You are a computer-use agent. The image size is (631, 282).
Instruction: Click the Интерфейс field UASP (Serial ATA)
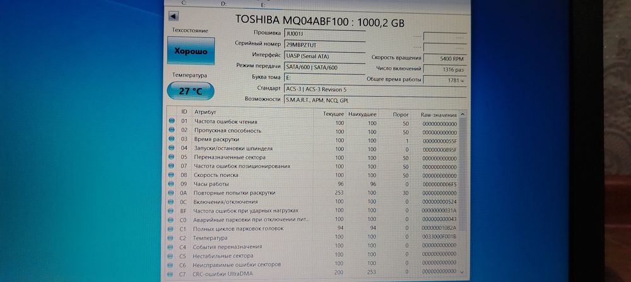[x=325, y=56]
